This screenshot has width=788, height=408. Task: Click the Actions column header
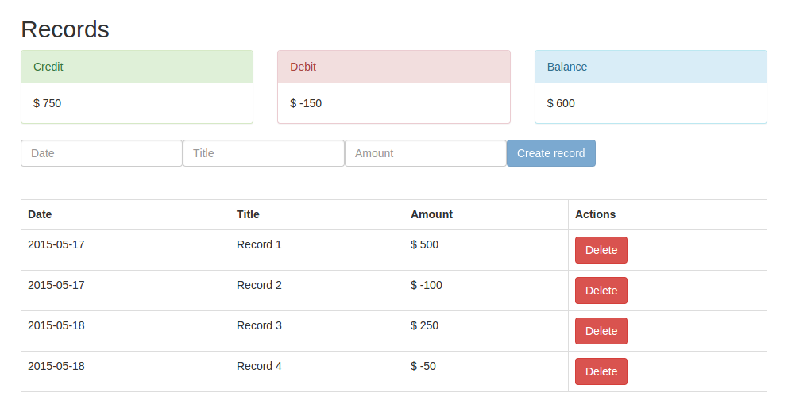click(x=595, y=214)
